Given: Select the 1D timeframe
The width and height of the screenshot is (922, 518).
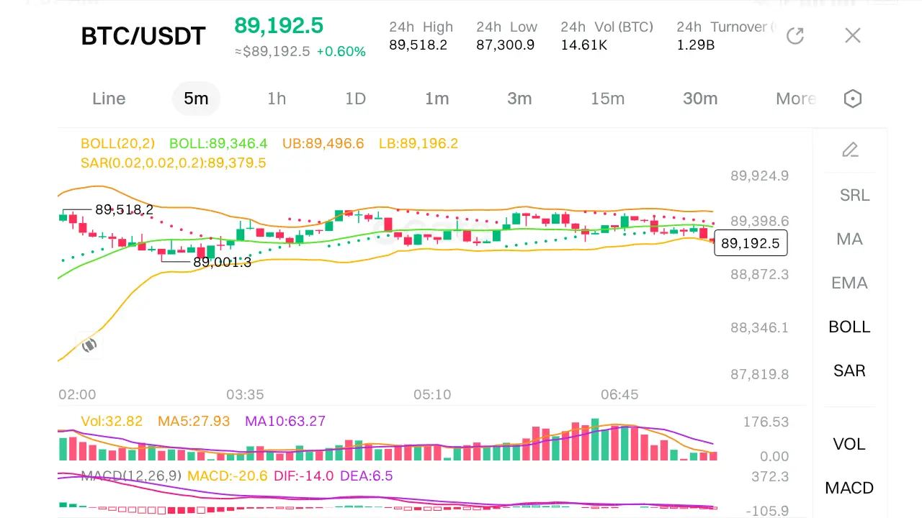Looking at the screenshot, I should click(356, 99).
